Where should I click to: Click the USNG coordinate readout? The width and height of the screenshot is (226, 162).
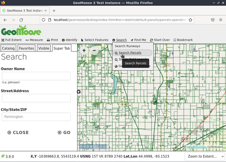click(x=101, y=156)
